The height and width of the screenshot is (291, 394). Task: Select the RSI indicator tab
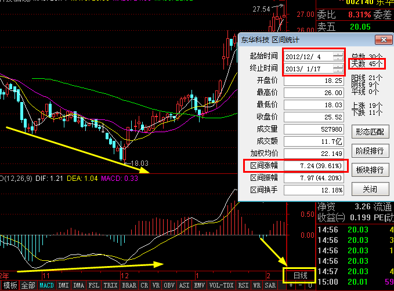coord(243,285)
